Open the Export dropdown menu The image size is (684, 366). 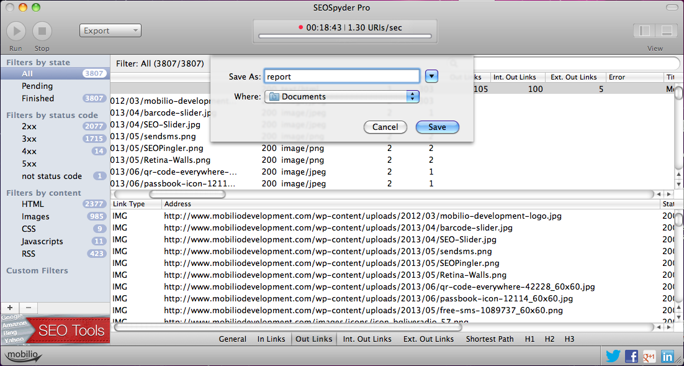point(110,30)
